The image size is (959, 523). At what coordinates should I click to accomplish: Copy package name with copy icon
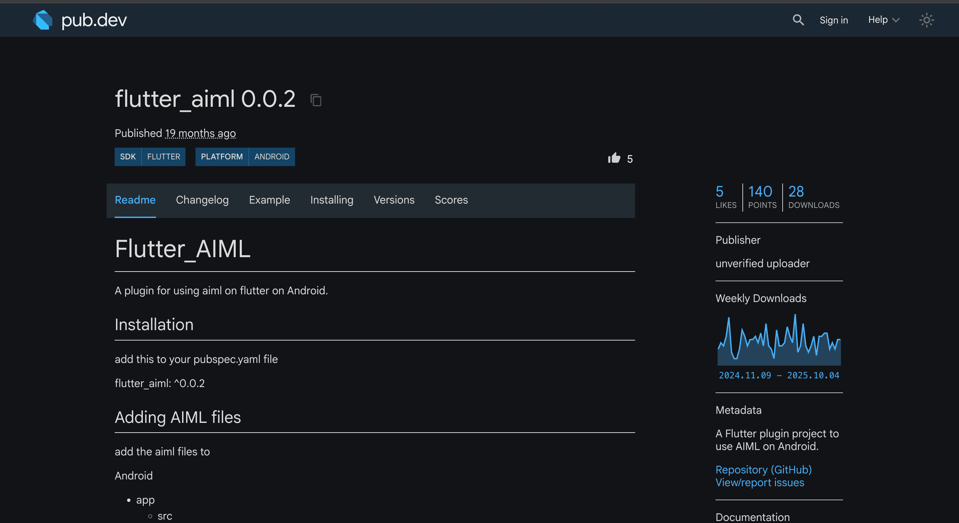(316, 100)
